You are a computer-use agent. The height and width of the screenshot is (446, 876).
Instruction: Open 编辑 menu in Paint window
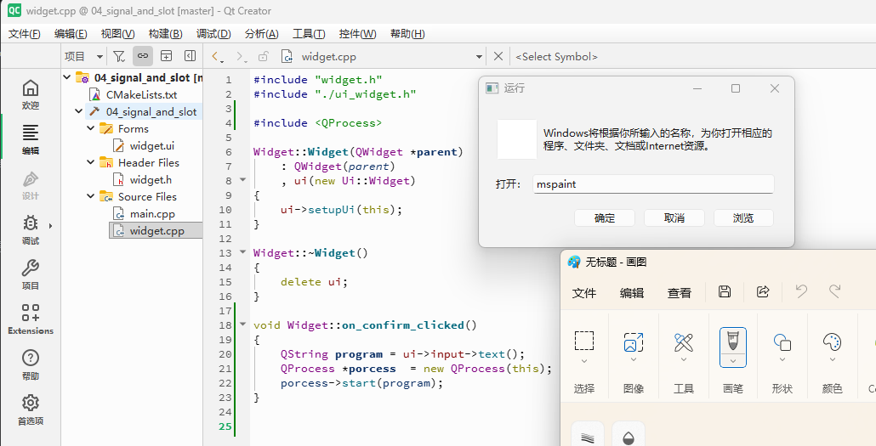coord(632,292)
